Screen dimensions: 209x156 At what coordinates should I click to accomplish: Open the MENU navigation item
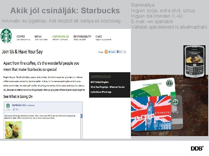[x=38, y=37]
